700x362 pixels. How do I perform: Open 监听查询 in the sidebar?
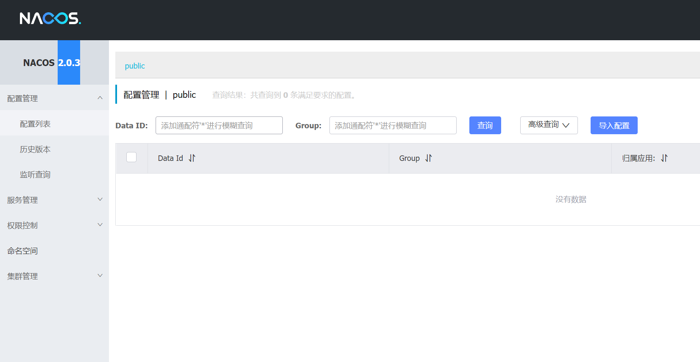click(x=35, y=174)
